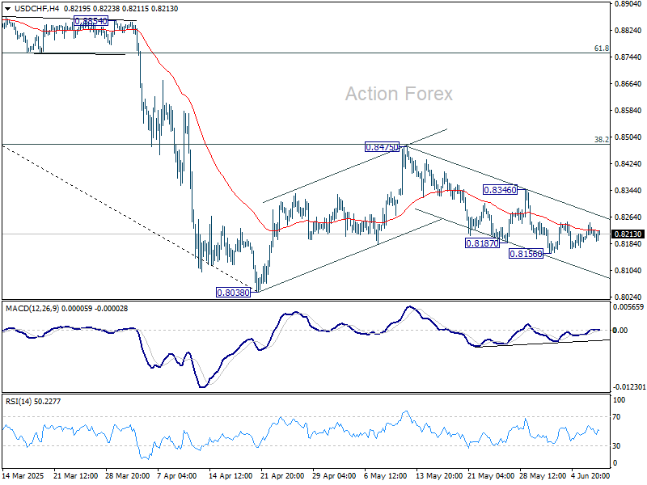Select the 0.80380 low price label
Image resolution: width=647 pixels, height=485 pixels.
tap(233, 293)
